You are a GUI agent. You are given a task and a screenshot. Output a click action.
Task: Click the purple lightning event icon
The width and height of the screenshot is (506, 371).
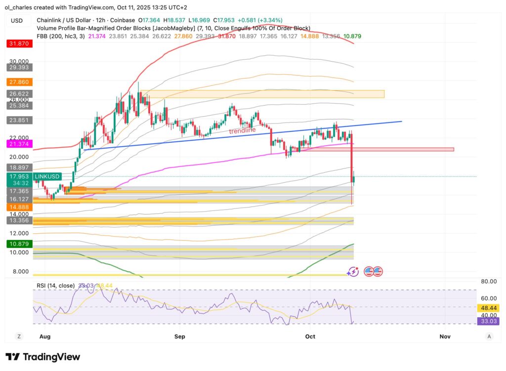click(x=352, y=271)
